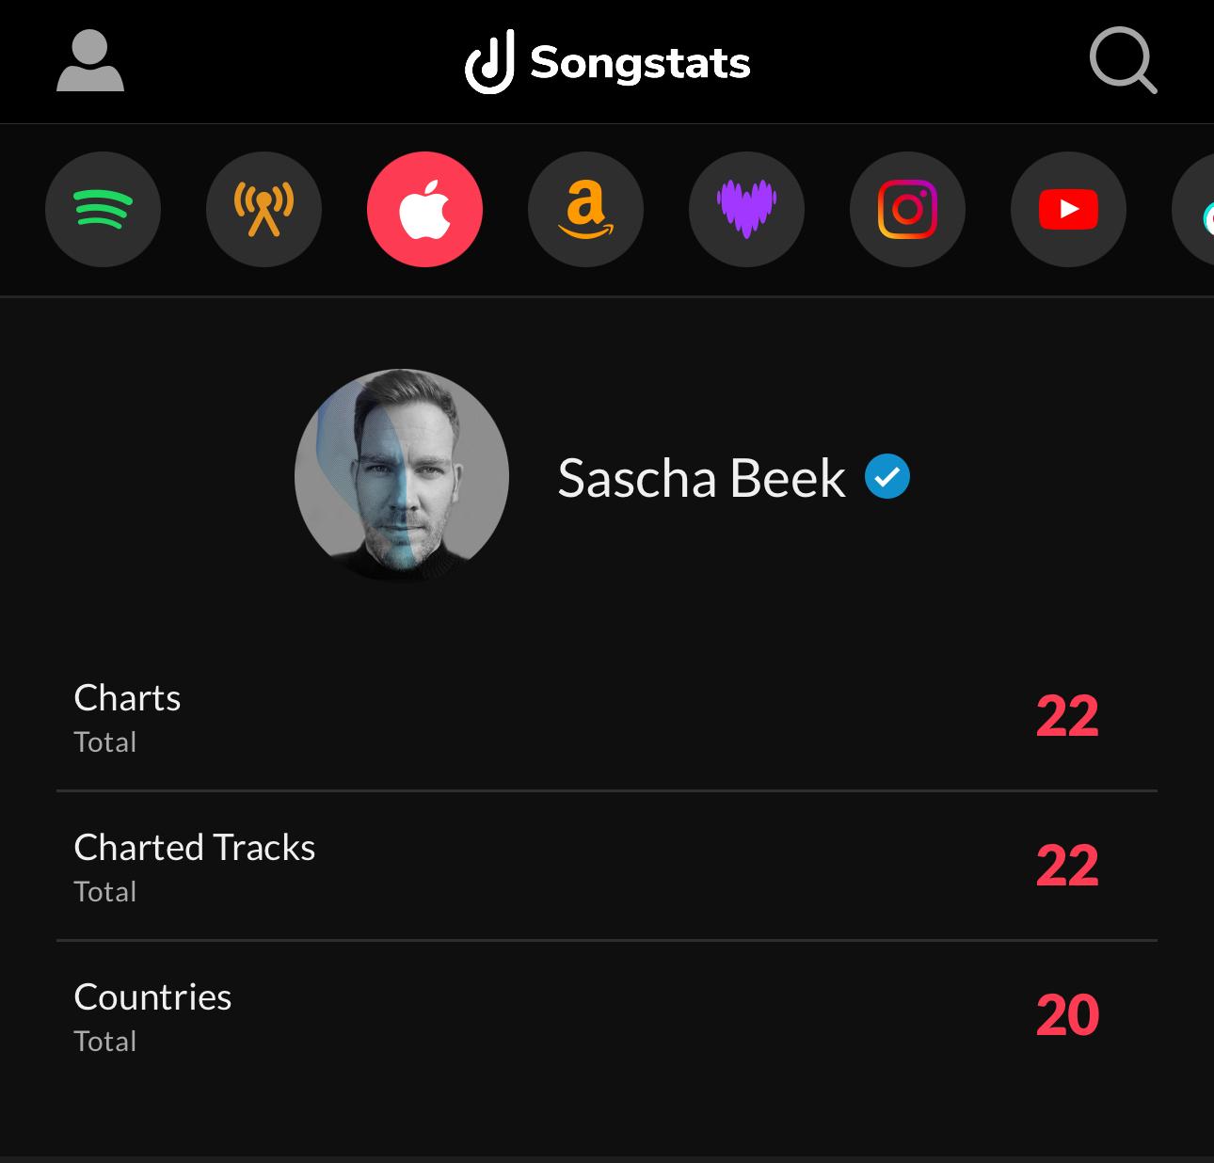Click the Sascha Beek artist name
The height and width of the screenshot is (1163, 1214).
tap(702, 478)
